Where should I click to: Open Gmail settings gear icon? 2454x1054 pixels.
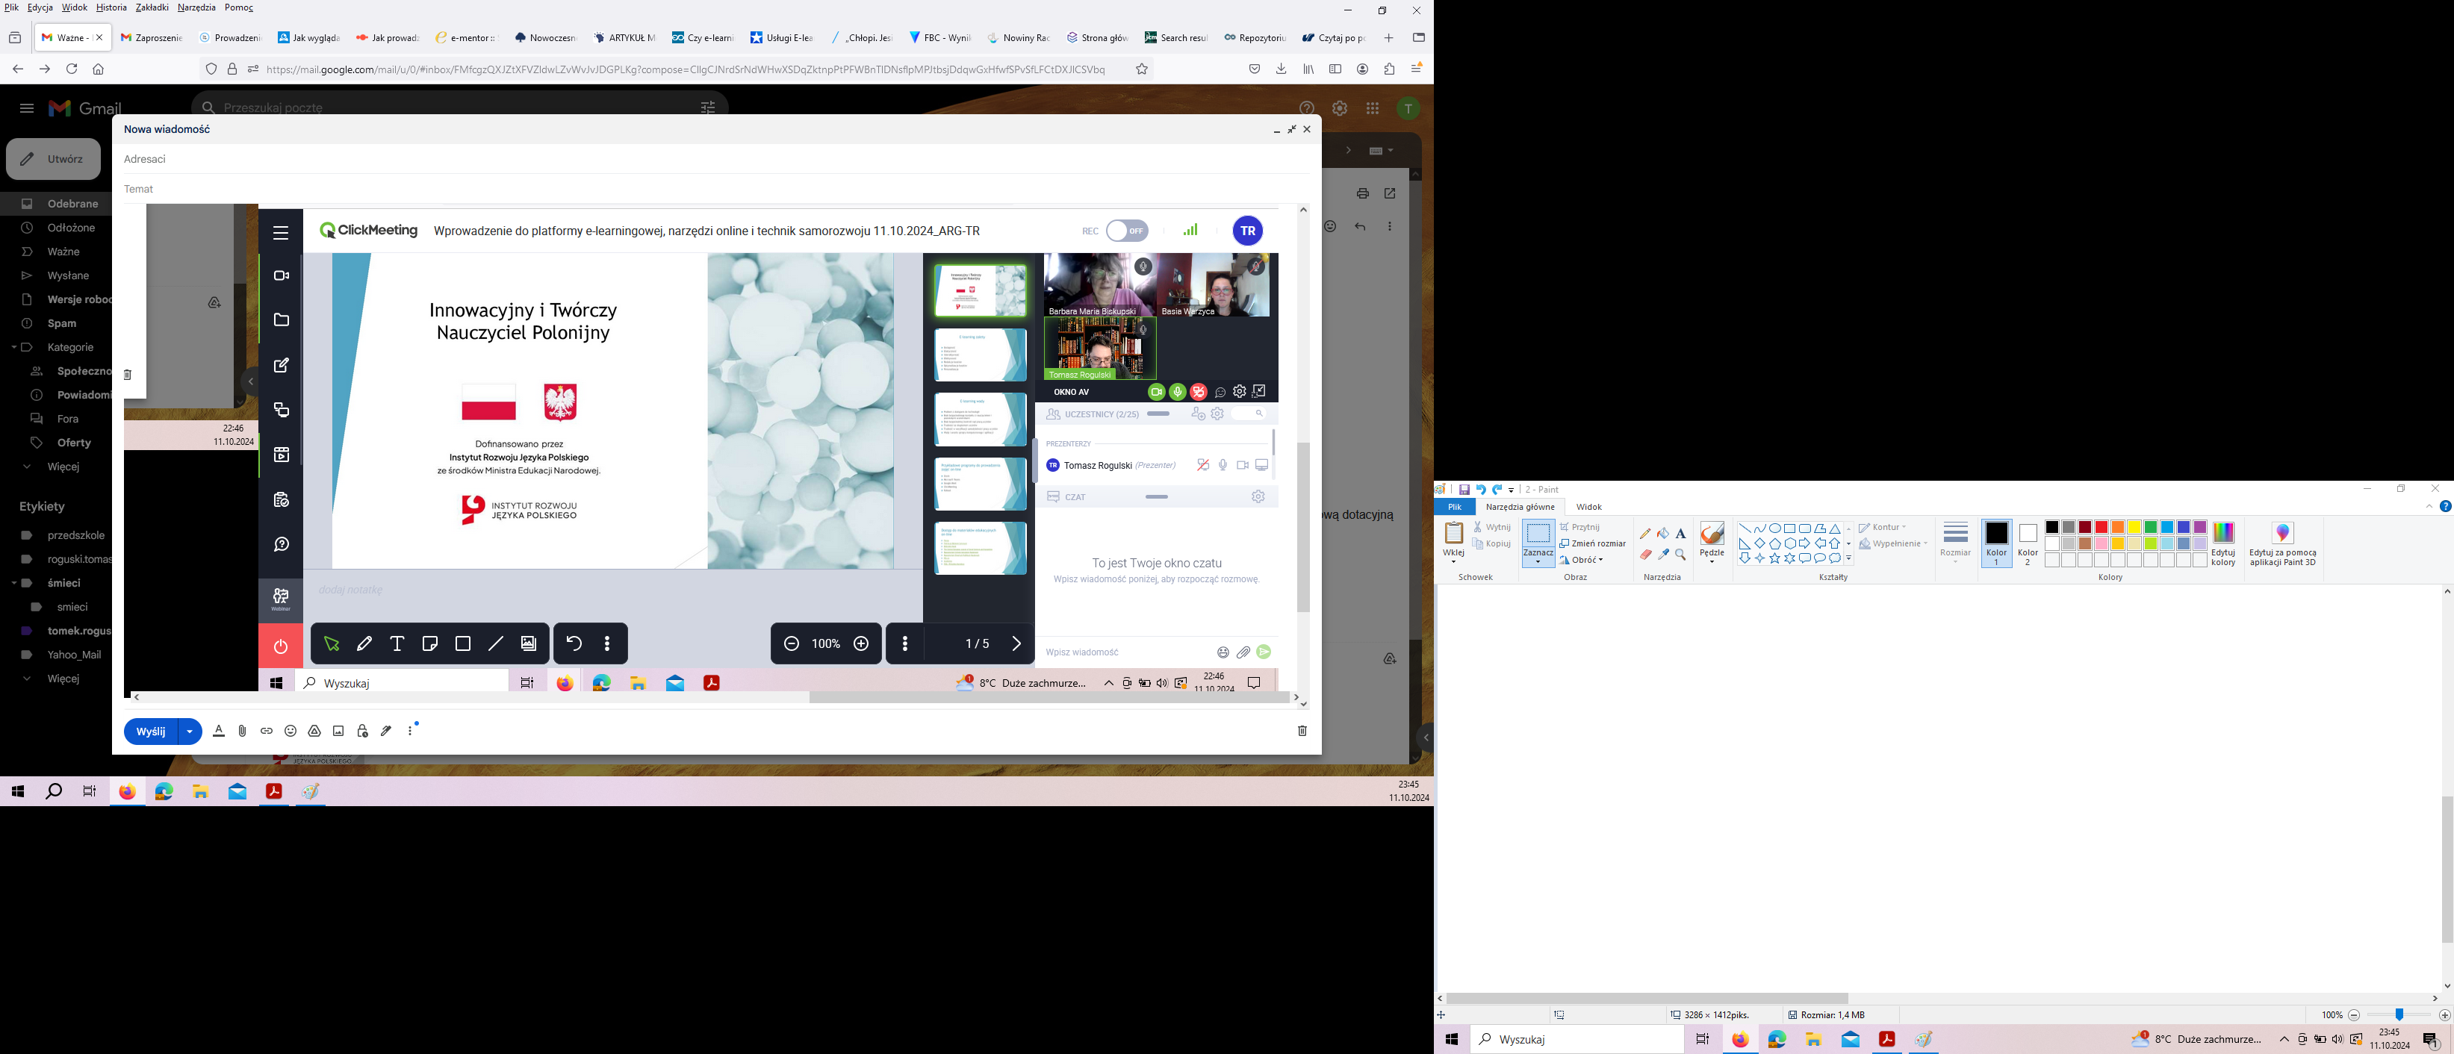(x=1340, y=108)
